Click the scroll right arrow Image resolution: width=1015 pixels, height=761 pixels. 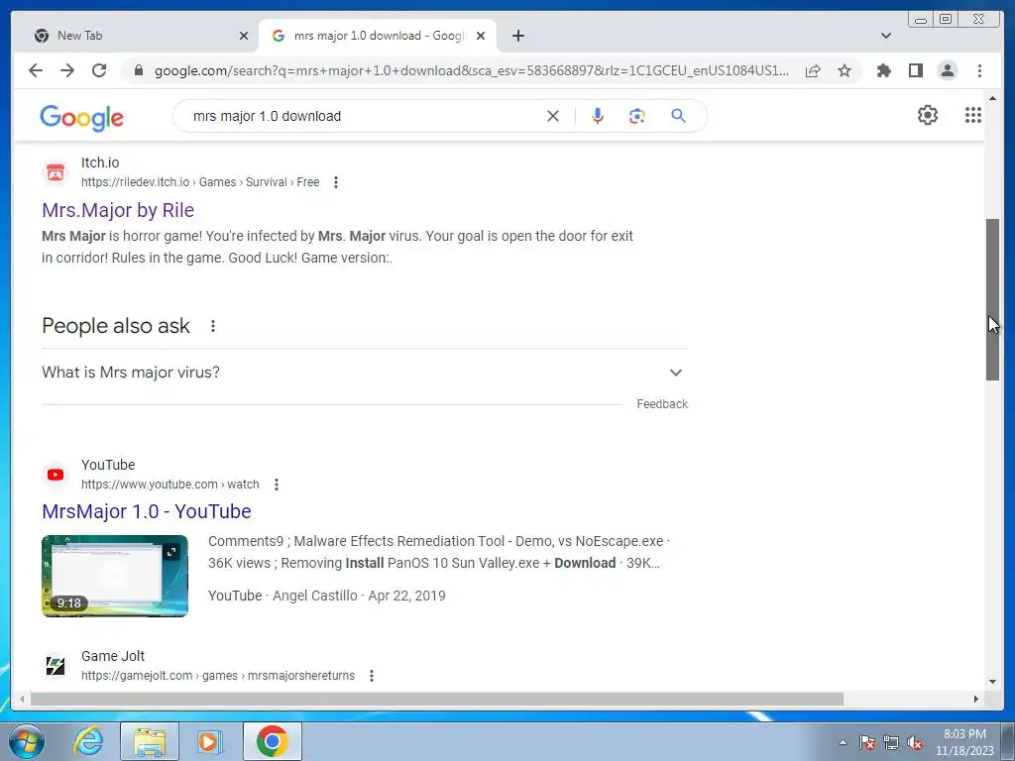[976, 699]
